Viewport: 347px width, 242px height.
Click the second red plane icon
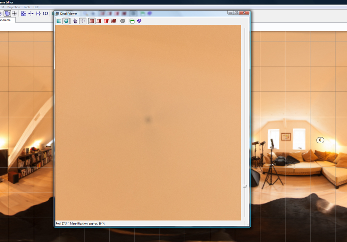[x=99, y=21]
